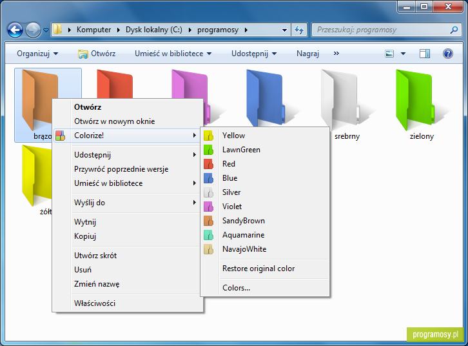Click the Aquamarine color label
The width and height of the screenshot is (468, 346).
(x=243, y=235)
